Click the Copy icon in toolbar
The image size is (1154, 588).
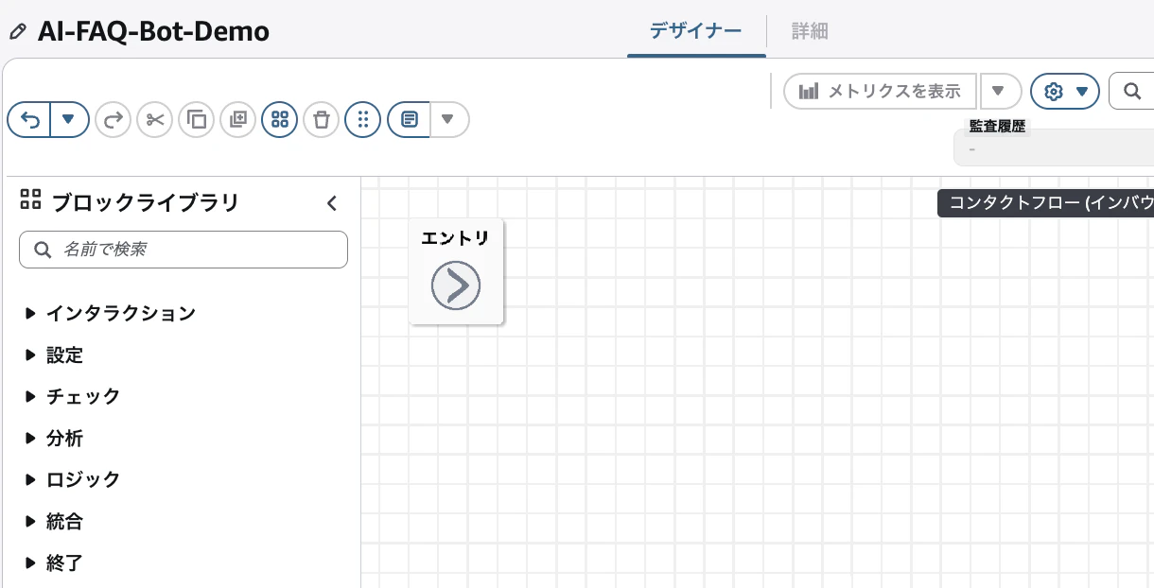click(x=196, y=120)
